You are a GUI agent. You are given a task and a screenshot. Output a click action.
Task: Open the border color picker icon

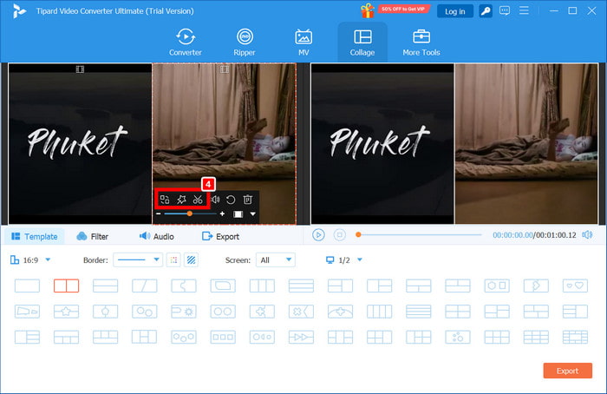click(173, 260)
